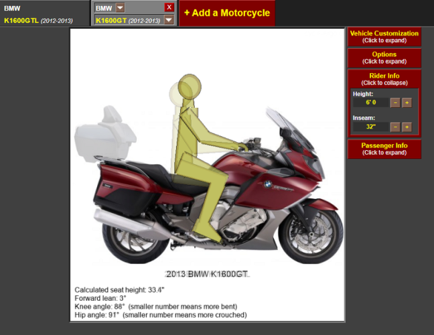Click the Height: label in Rider Info
This screenshot has height=335, width=434.
click(x=363, y=94)
